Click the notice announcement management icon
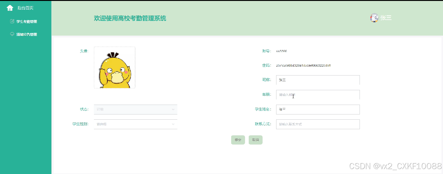Image resolution: width=443 pixels, height=174 pixels. click(x=12, y=34)
